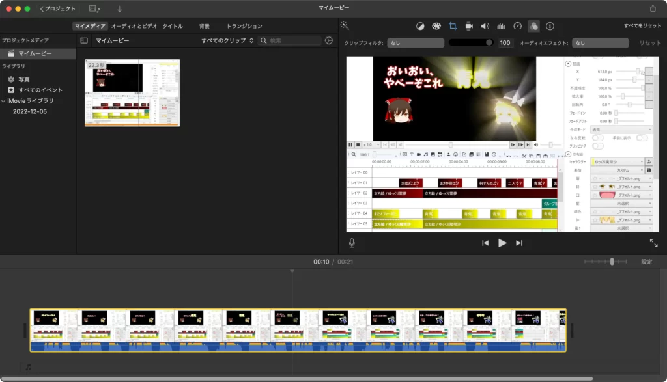
Task: Open 写真 in the library sidebar
Action: 24,79
